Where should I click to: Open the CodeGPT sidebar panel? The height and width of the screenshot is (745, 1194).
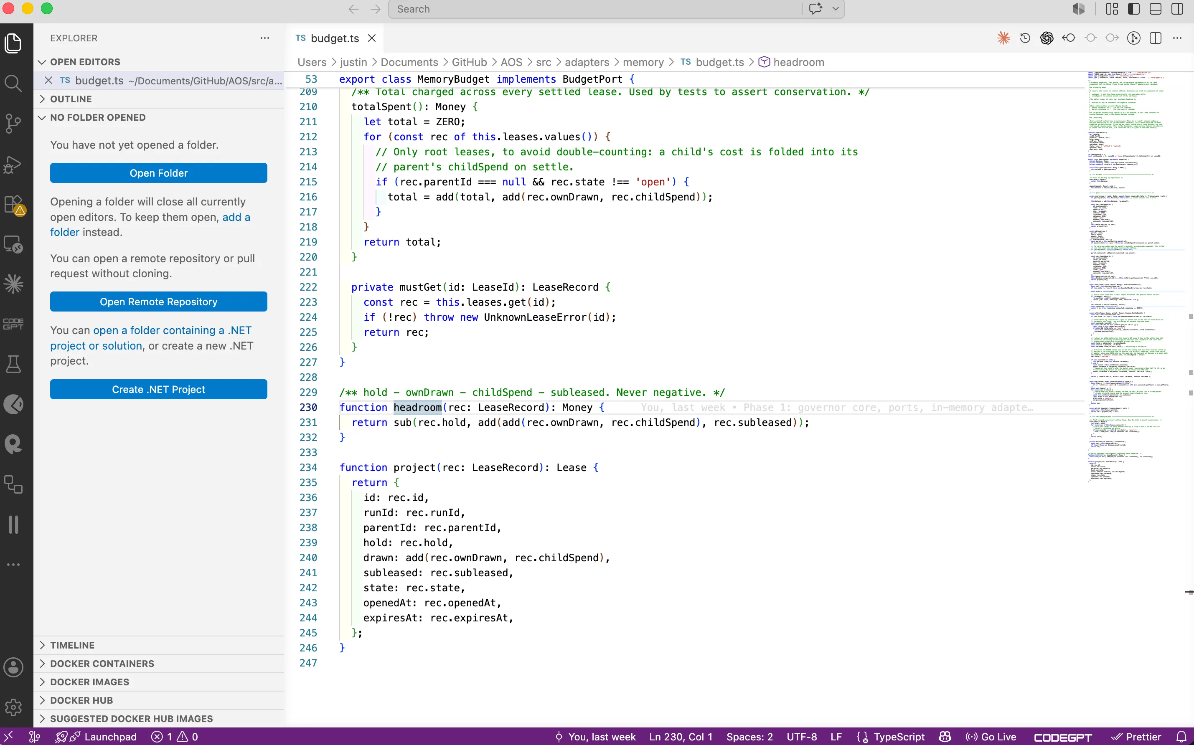coord(13,324)
